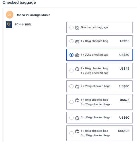This screenshot has height=142, width=137.
Task: Click the selected 1 x 20kg checked bag card
Action: [99, 55]
